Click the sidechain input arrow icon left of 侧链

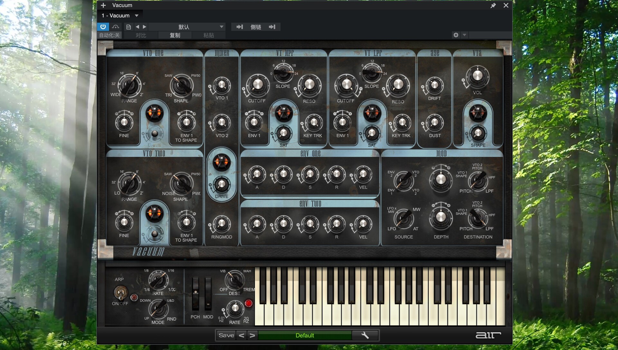coord(239,27)
